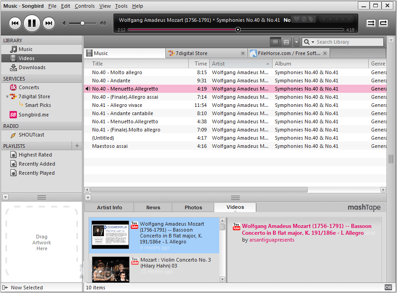Image resolution: width=397 pixels, height=293 pixels.
Task: Open the search magnifier dropdown
Action: coord(309,42)
